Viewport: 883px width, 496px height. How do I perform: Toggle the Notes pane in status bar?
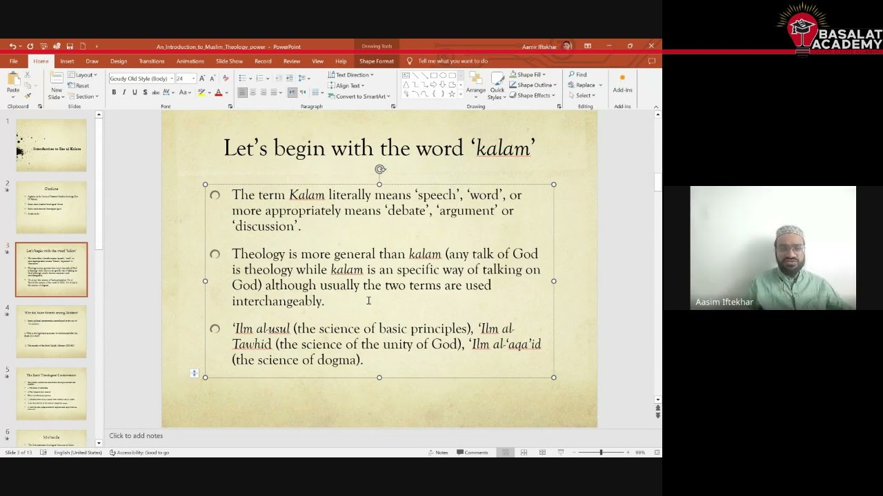pyautogui.click(x=438, y=453)
